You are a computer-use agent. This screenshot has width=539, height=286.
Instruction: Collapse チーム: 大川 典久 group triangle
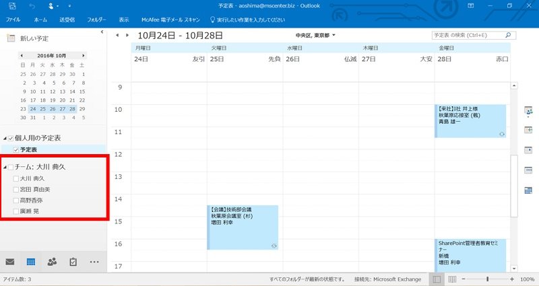5,167
